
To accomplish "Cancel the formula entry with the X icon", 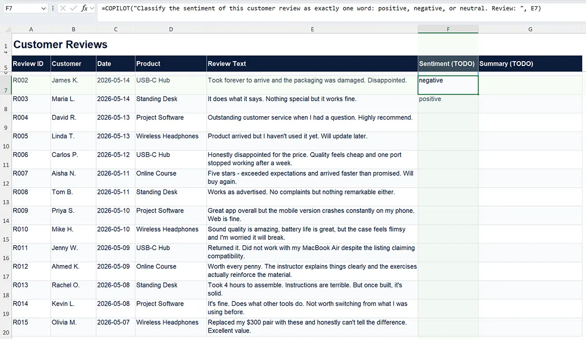I will tap(63, 8).
